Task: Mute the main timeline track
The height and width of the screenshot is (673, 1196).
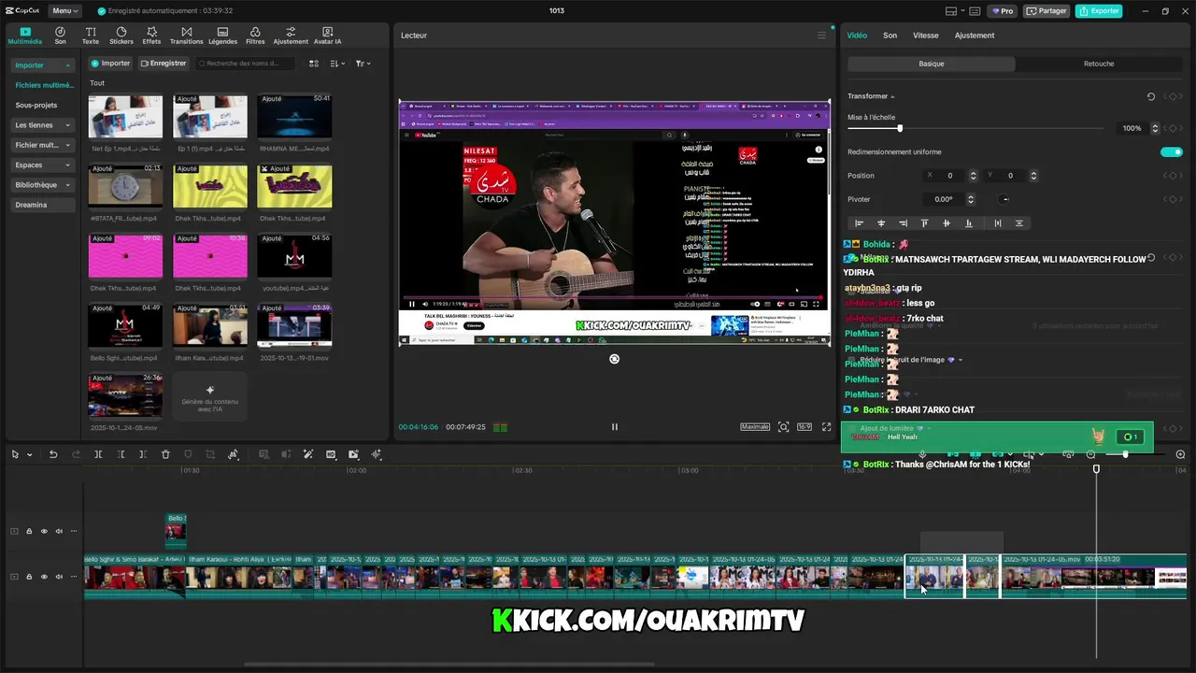Action: click(x=59, y=577)
